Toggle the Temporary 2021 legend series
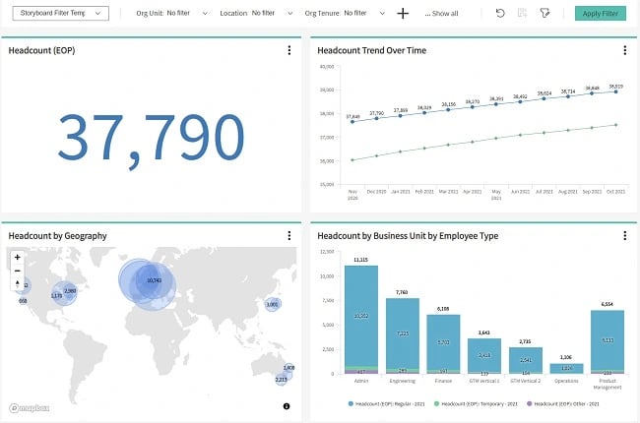 [476, 404]
